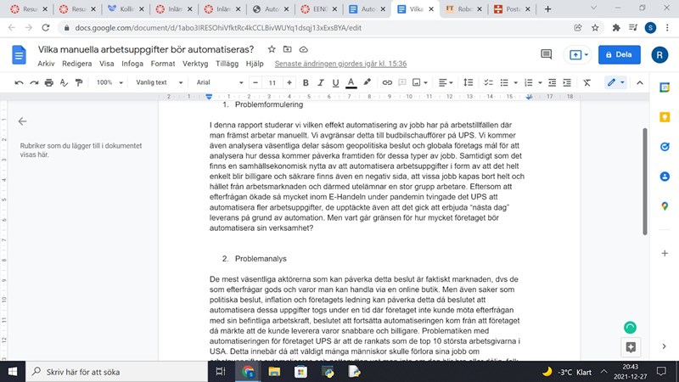Viewport: 679px width, 382px height.
Task: Expand the 'Vanlig text' style dropdown
Action: (165, 82)
